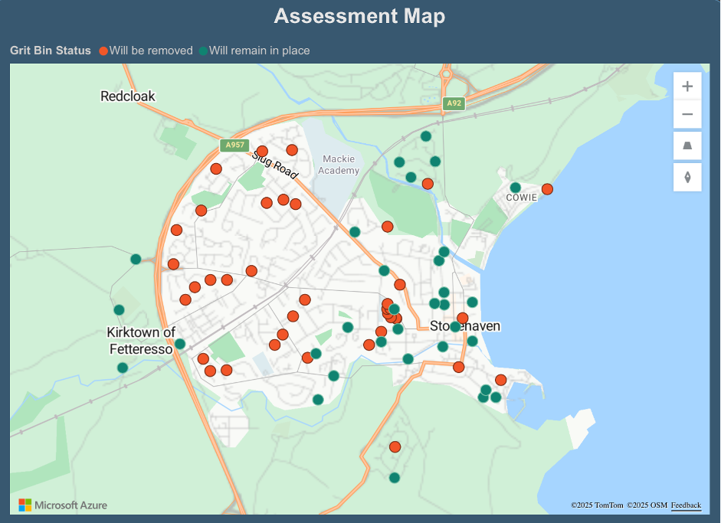Click the Mackie Academy map label
The image size is (721, 523).
coord(338,165)
